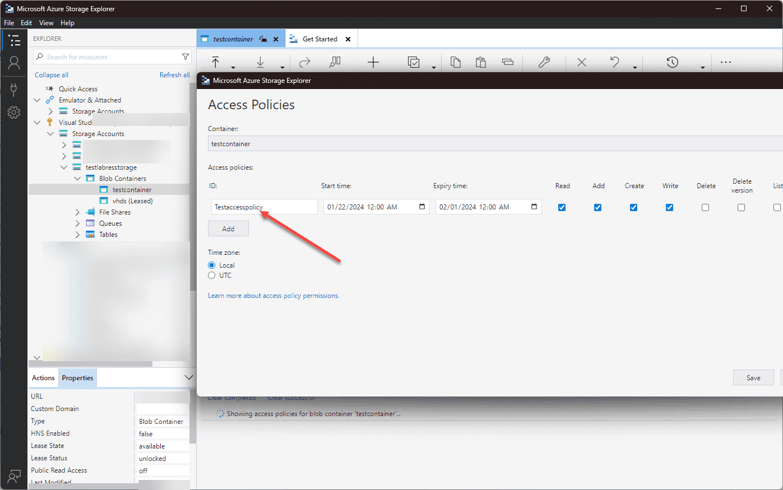
Task: Close the Get Started tab
Action: (x=348, y=39)
